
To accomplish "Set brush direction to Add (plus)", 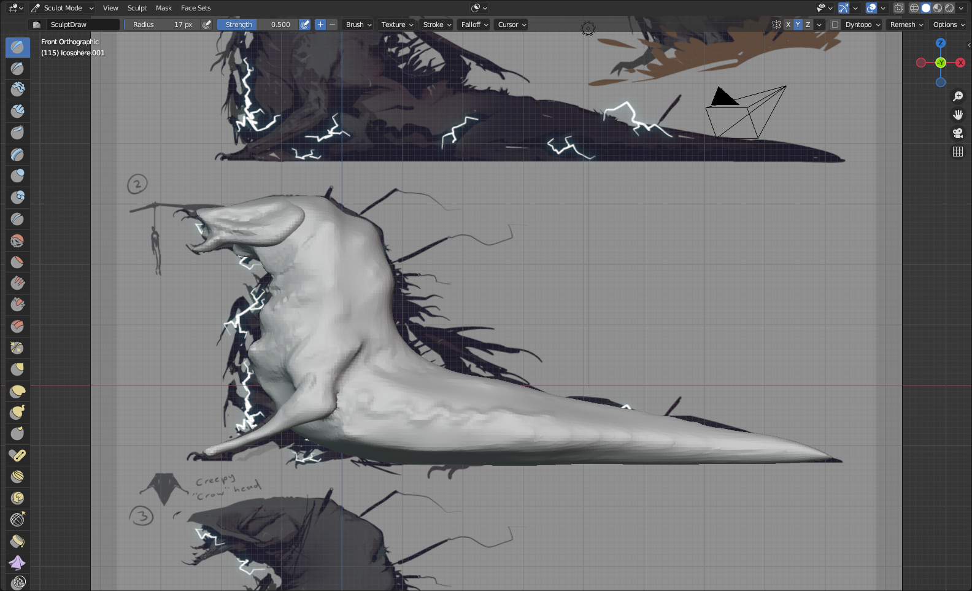I will [x=320, y=25].
